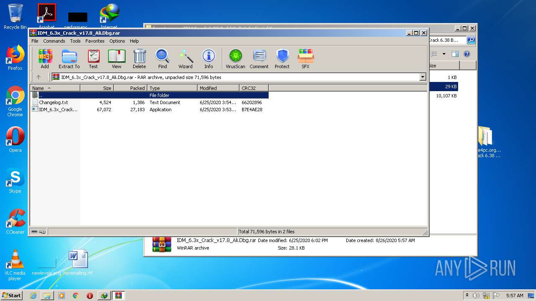This screenshot has height=301, width=536.
Task: Open the VLC media player shortcut
Action: [x=15, y=265]
